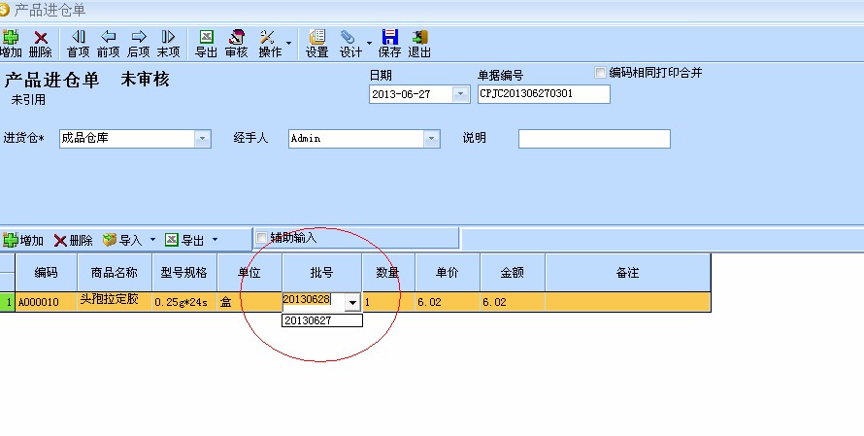
Task: Select the 6.02 cell in the 单价 column
Action: click(448, 302)
